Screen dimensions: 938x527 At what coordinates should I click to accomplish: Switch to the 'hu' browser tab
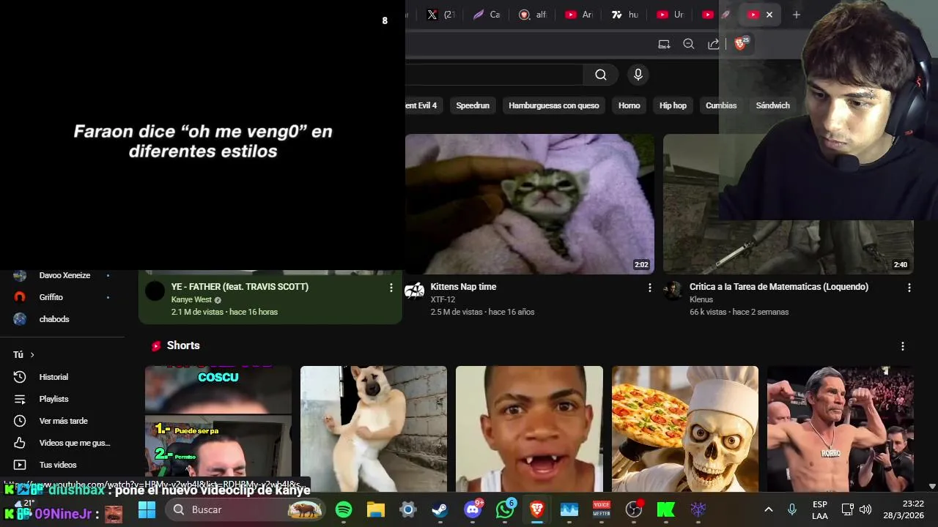(x=625, y=15)
